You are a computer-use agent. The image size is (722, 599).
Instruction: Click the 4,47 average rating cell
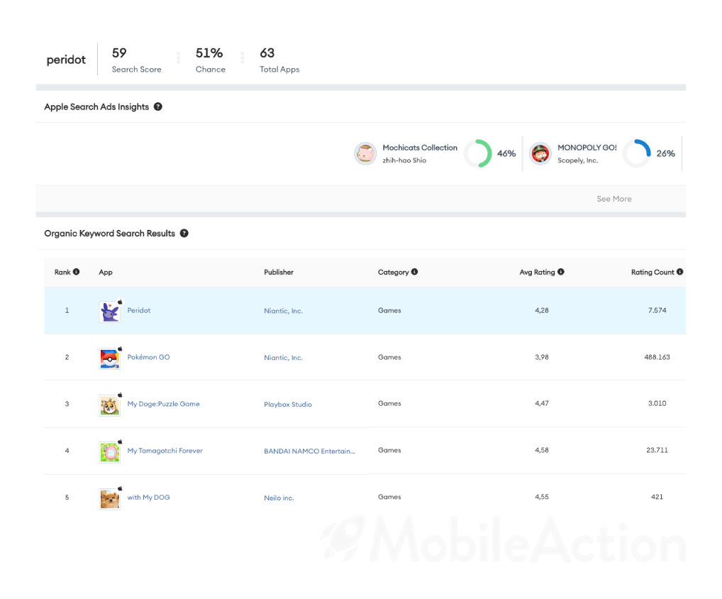(542, 403)
